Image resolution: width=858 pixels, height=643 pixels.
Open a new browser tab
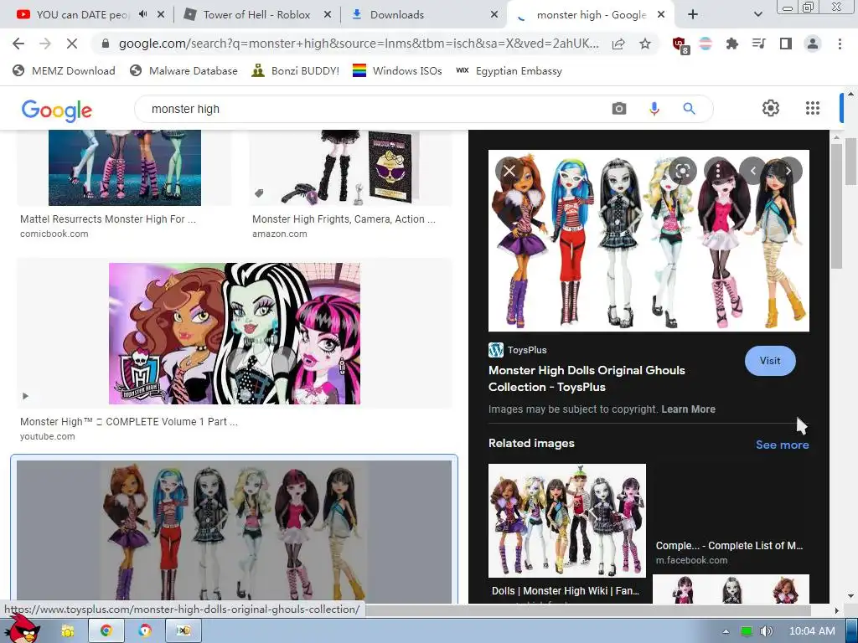click(693, 15)
